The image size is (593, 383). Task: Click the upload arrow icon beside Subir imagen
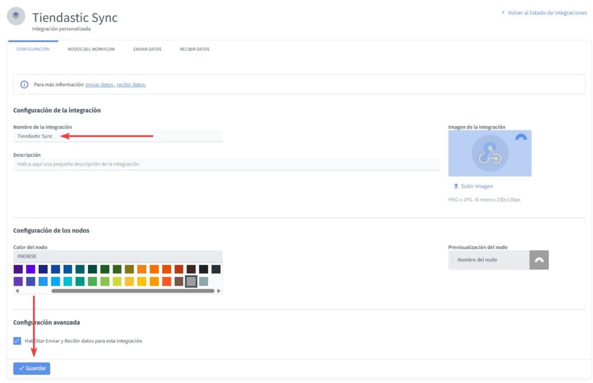pyautogui.click(x=456, y=187)
